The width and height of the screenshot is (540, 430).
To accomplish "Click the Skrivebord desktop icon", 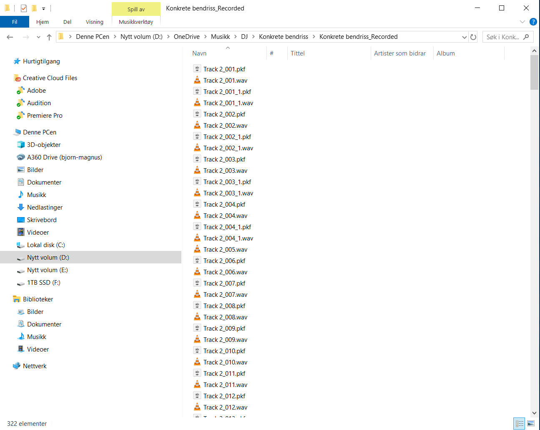I will [21, 220].
